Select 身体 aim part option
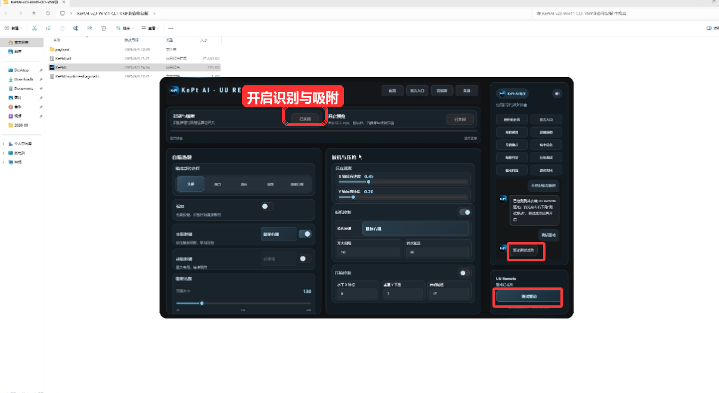The width and height of the screenshot is (719, 393). [244, 184]
